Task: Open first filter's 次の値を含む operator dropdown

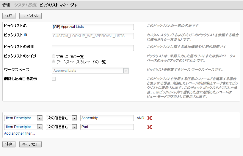Action: 74,118
